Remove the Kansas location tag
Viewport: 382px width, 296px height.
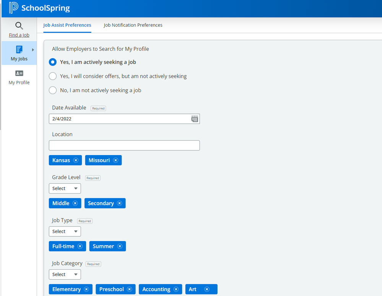coord(76,160)
